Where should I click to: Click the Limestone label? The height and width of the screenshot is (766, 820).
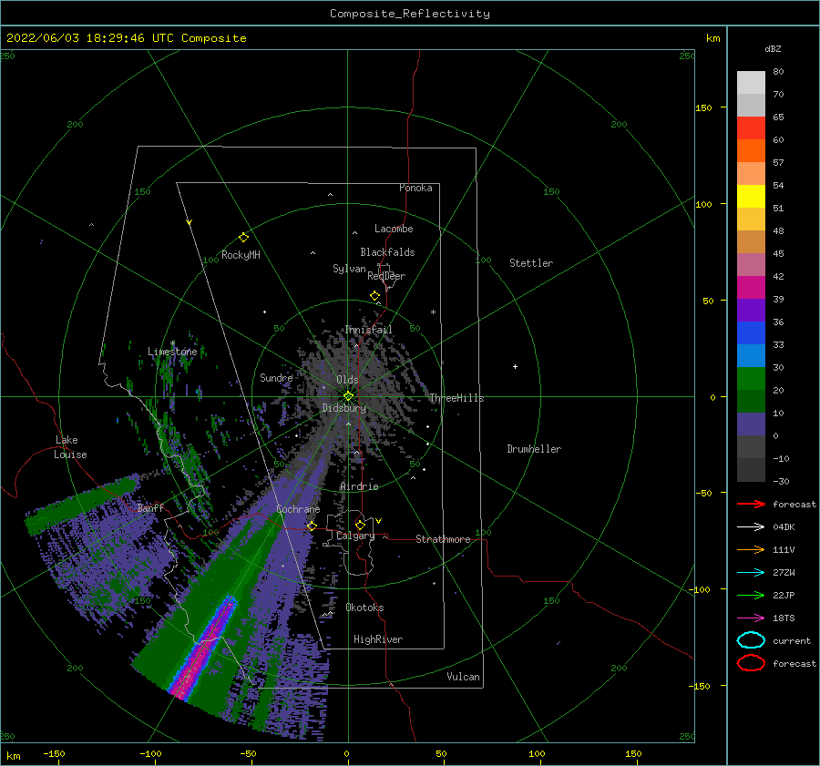pos(172,352)
